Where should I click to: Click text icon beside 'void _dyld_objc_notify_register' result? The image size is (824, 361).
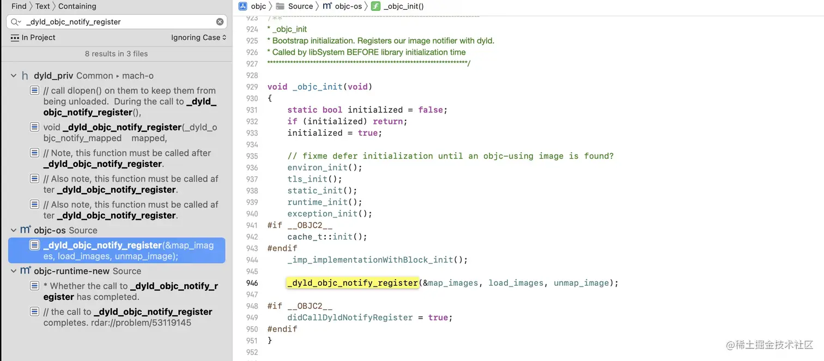tap(34, 127)
